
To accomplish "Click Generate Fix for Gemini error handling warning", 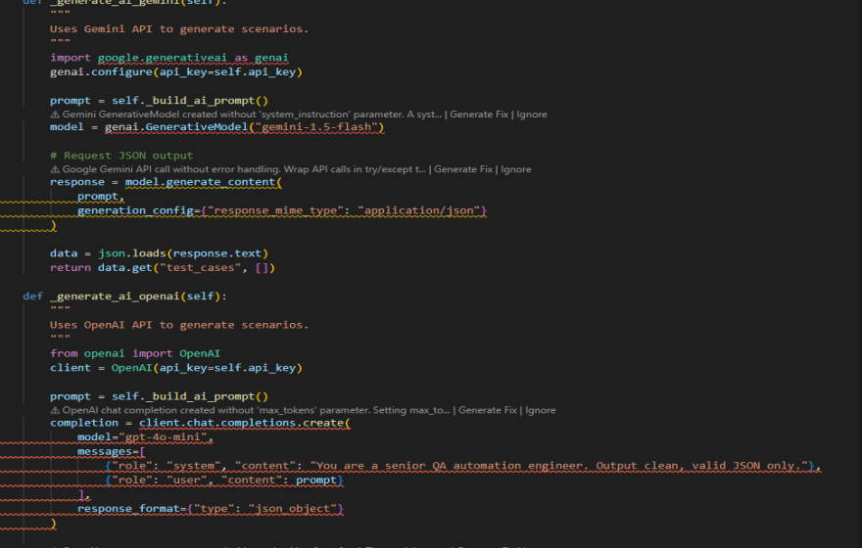I will click(x=463, y=169).
